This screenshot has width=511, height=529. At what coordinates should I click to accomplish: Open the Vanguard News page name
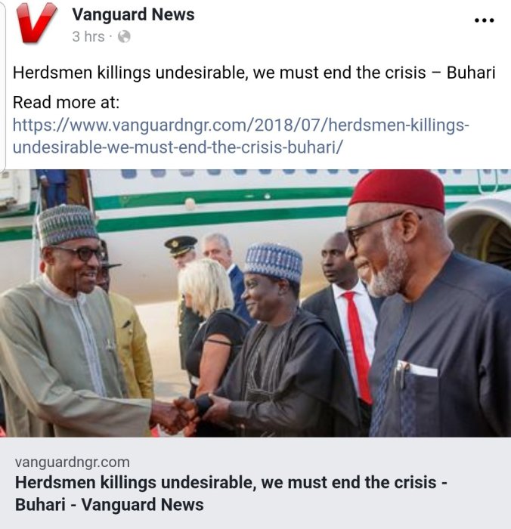pos(133,14)
